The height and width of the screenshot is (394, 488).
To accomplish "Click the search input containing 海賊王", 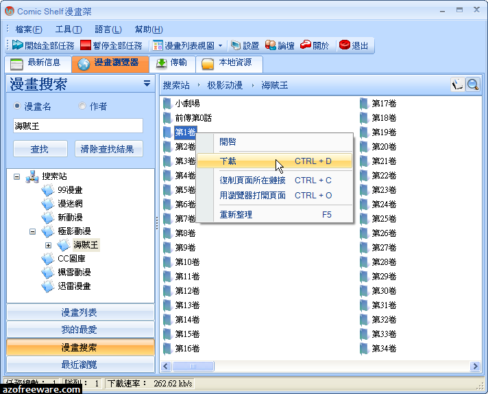I will pyautogui.click(x=78, y=126).
